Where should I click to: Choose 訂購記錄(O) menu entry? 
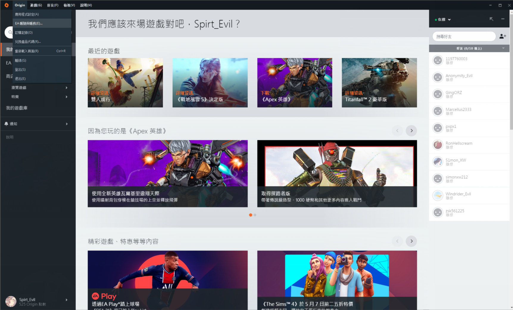pos(42,32)
